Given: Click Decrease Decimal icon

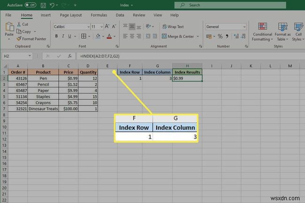Looking at the screenshot, I should (x=244, y=36).
